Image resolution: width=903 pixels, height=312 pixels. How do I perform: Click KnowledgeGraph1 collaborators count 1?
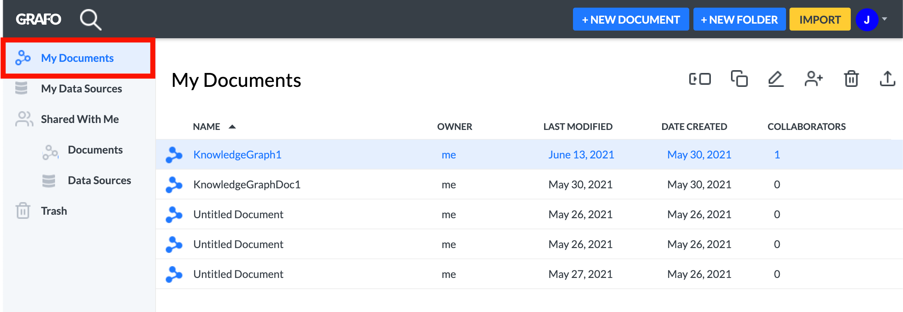(x=777, y=155)
